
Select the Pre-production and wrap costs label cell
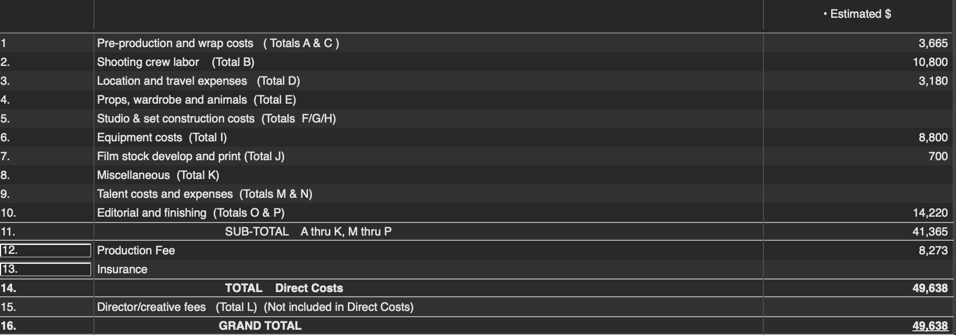pyautogui.click(x=428, y=43)
